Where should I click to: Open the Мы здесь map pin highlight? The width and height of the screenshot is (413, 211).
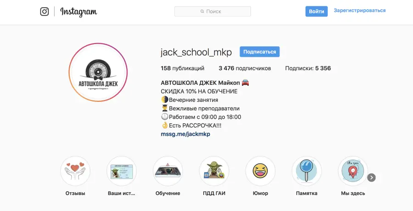point(353,171)
